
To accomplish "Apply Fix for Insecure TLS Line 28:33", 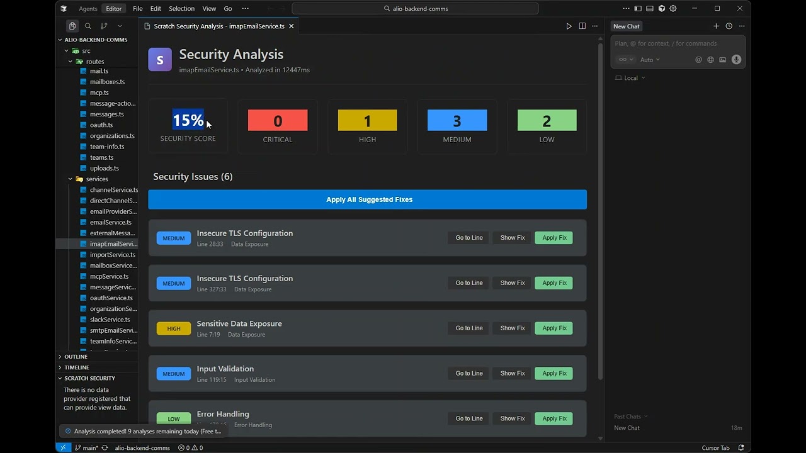I will tap(554, 238).
